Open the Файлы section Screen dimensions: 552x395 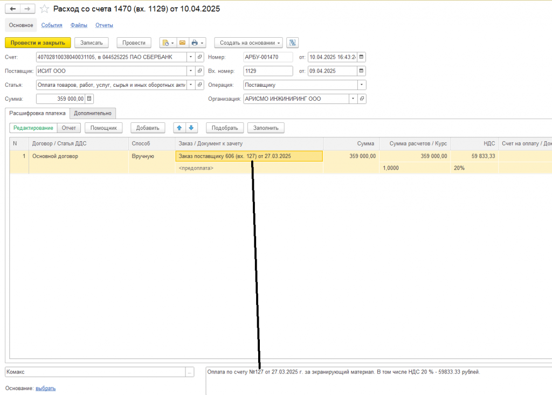point(79,25)
